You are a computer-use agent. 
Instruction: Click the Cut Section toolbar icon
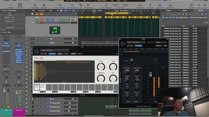[150, 5]
